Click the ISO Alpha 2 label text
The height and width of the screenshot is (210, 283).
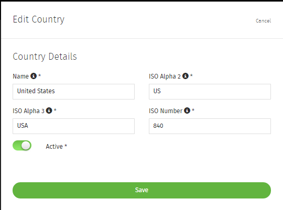pos(165,76)
